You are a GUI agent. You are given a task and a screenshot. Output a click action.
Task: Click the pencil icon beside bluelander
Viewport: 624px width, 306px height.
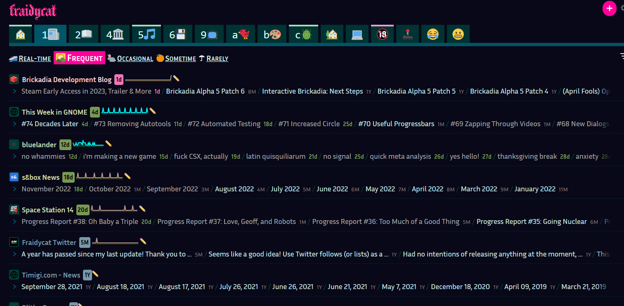(108, 144)
